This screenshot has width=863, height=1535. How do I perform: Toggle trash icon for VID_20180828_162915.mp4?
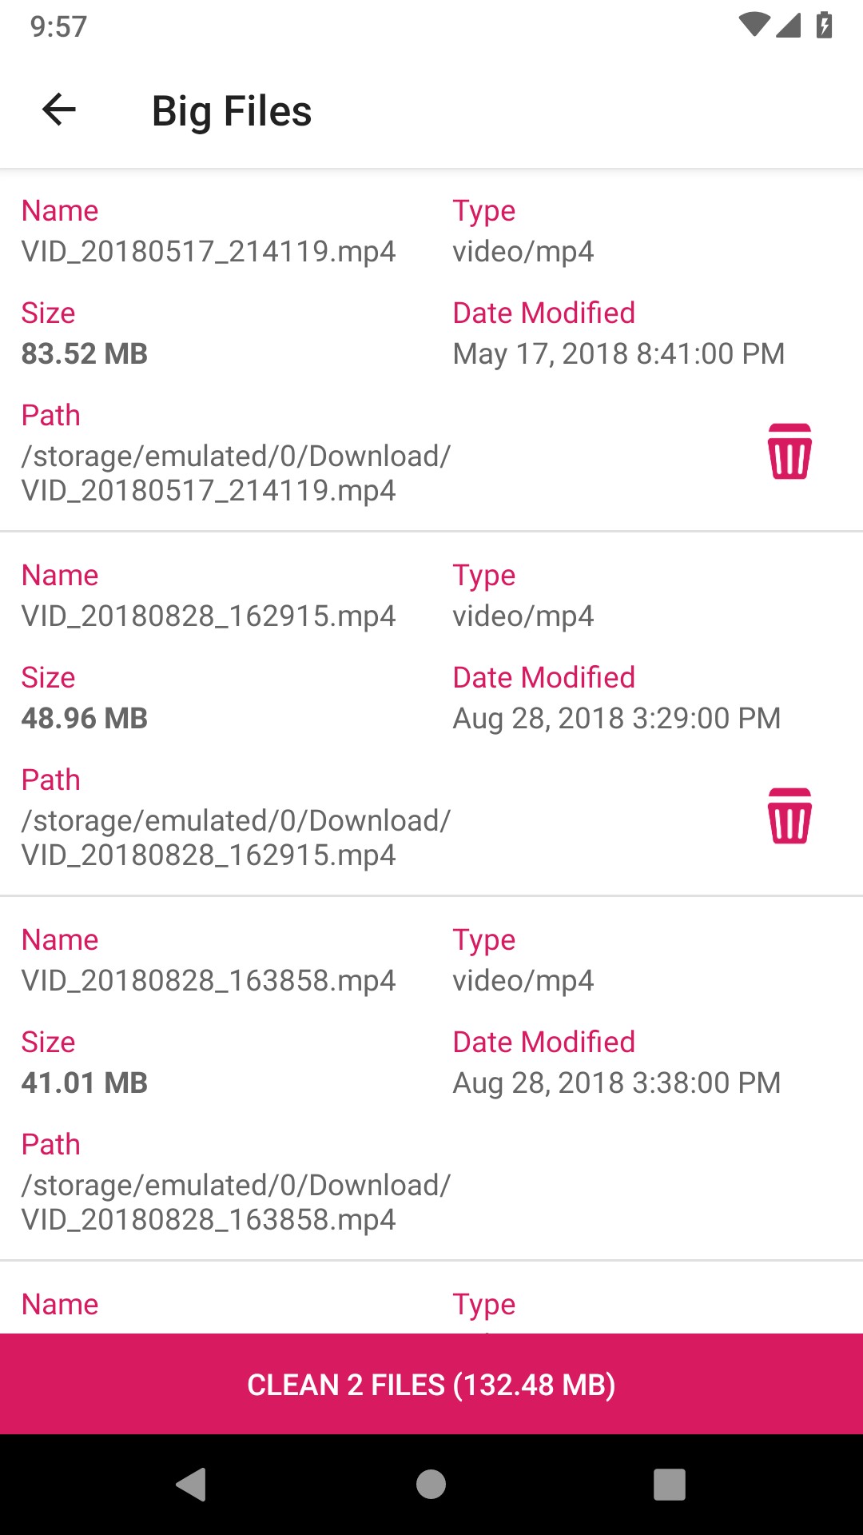click(789, 816)
